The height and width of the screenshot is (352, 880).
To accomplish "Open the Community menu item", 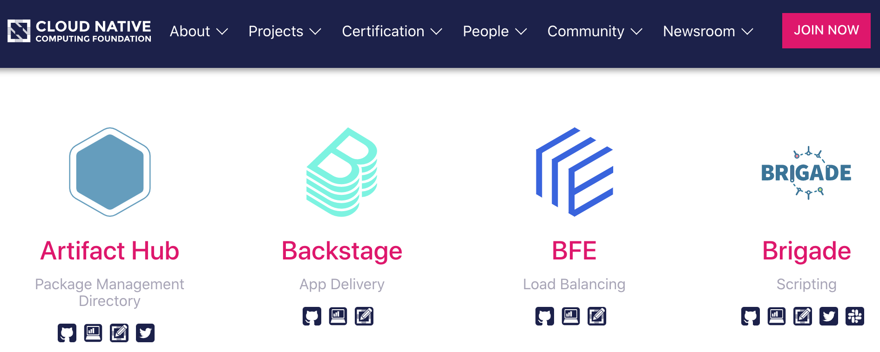I will tap(586, 31).
